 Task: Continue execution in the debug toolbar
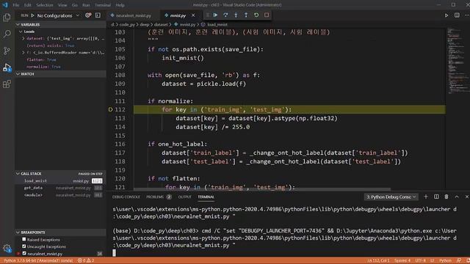click(215, 15)
